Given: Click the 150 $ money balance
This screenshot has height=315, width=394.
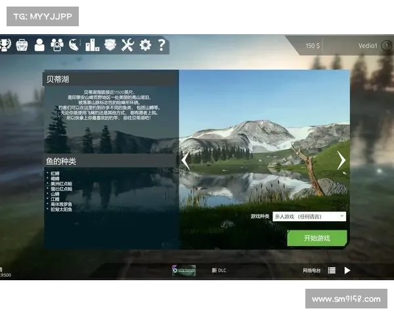Looking at the screenshot, I should coord(313,46).
